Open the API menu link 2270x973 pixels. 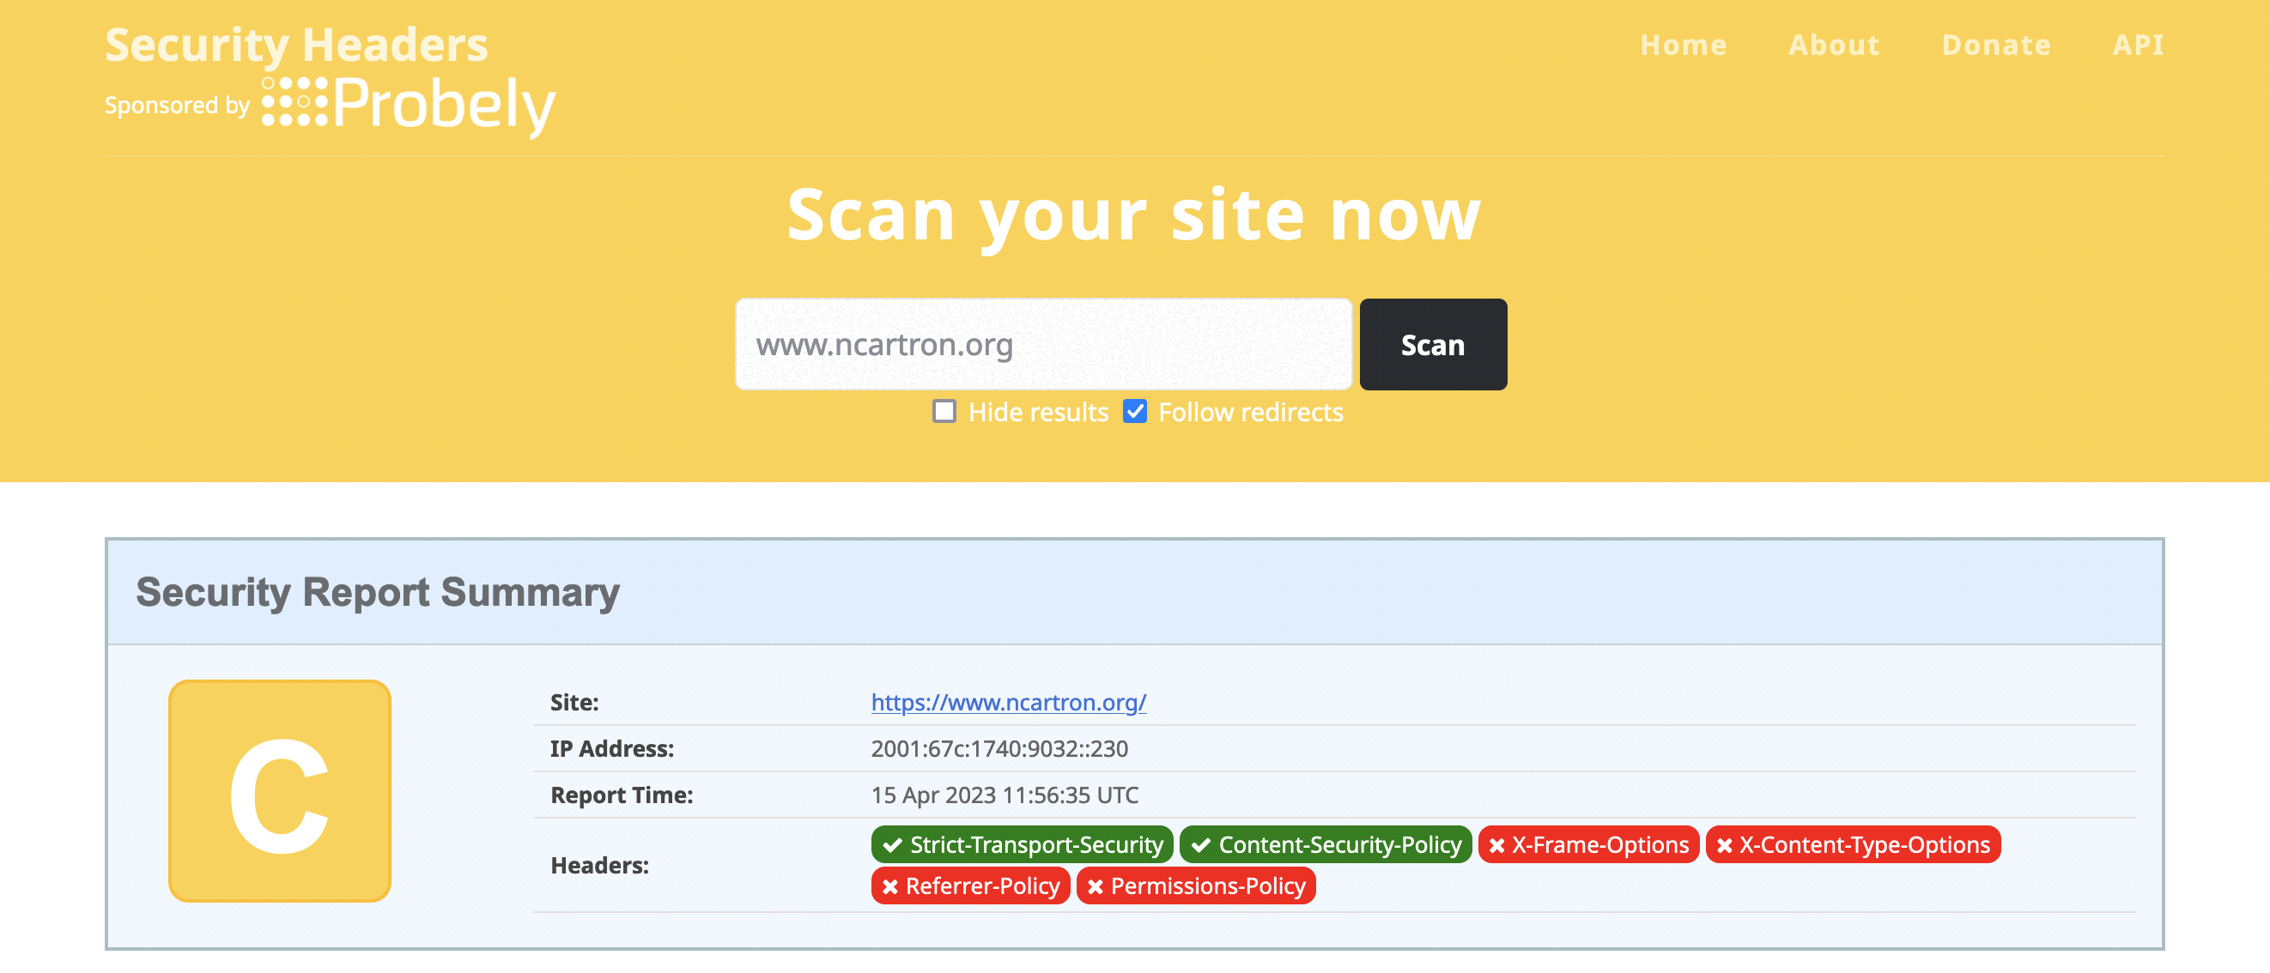pos(2137,45)
